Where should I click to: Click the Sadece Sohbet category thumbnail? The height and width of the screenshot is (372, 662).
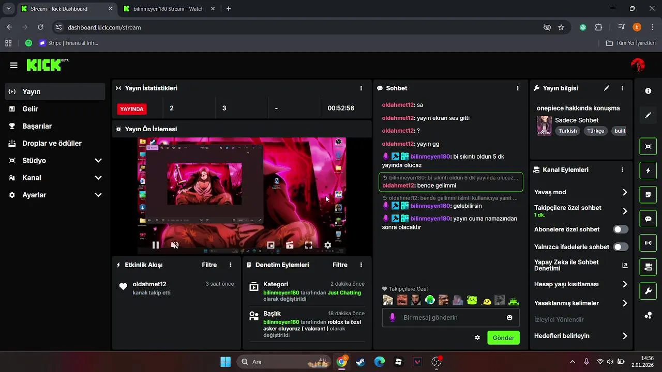tap(544, 126)
